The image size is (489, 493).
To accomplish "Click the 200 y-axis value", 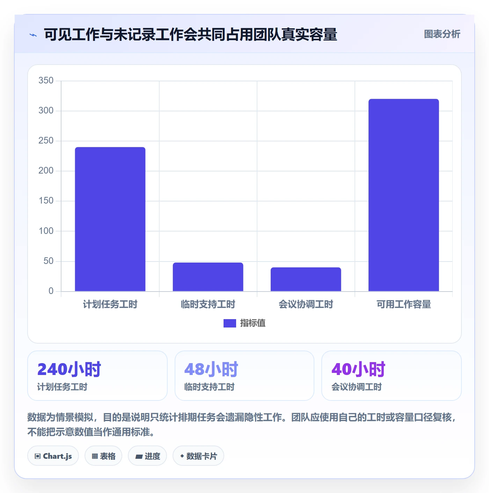I will [x=46, y=171].
